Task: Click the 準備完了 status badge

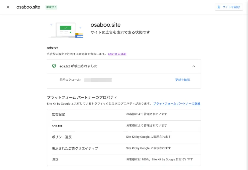Action: coord(51,7)
